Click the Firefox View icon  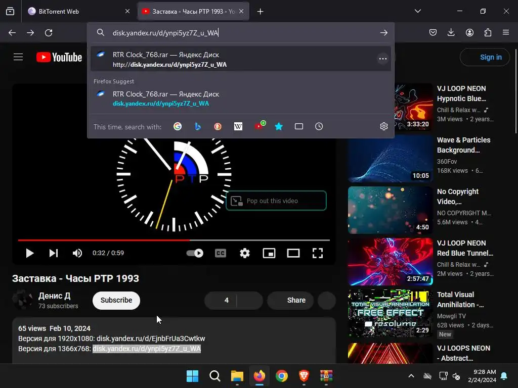coord(10,12)
